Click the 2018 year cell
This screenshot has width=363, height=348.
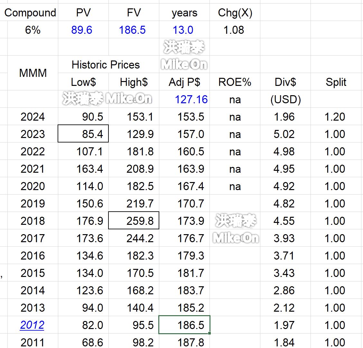[33, 221]
